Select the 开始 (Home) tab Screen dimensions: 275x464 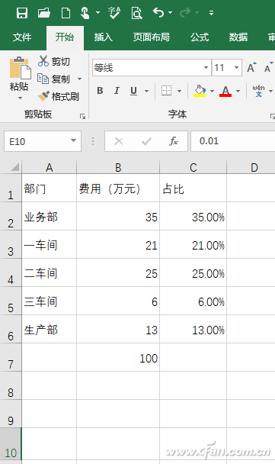point(65,37)
